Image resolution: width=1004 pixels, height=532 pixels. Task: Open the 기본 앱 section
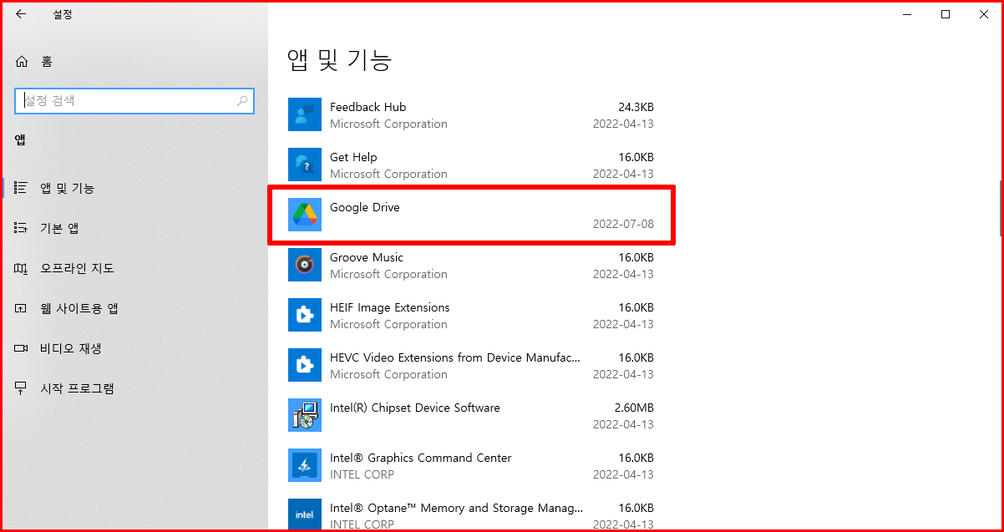[x=134, y=228]
